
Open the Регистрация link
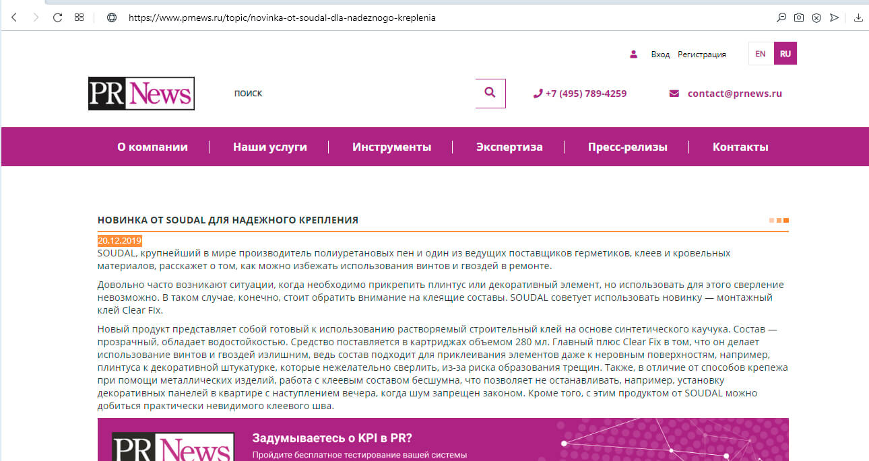point(702,55)
